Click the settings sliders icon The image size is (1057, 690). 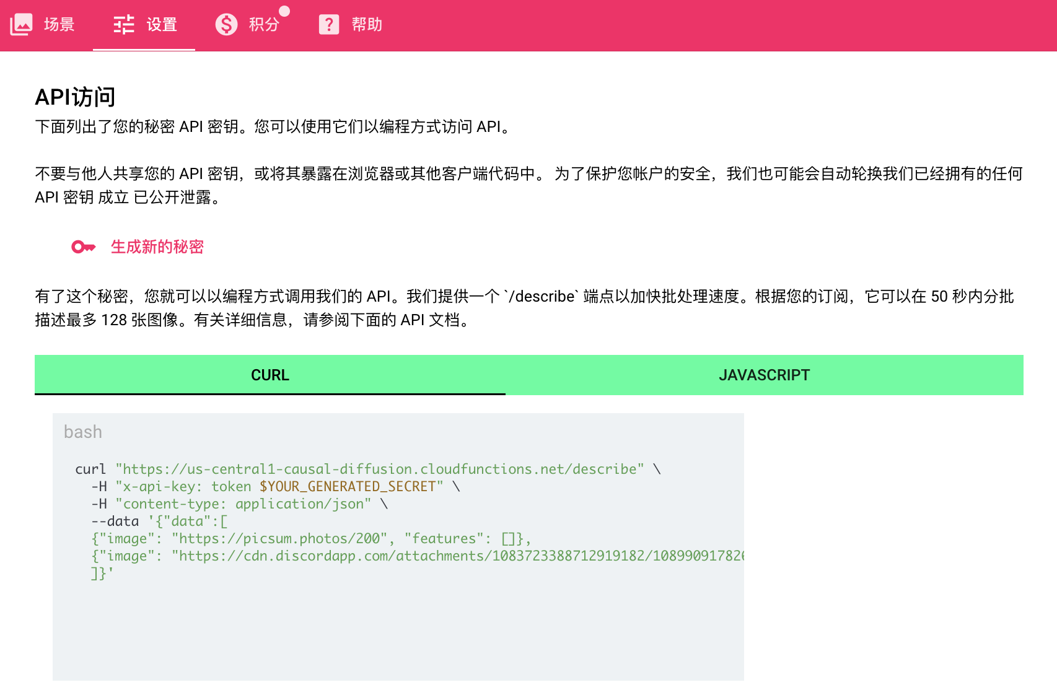(124, 24)
